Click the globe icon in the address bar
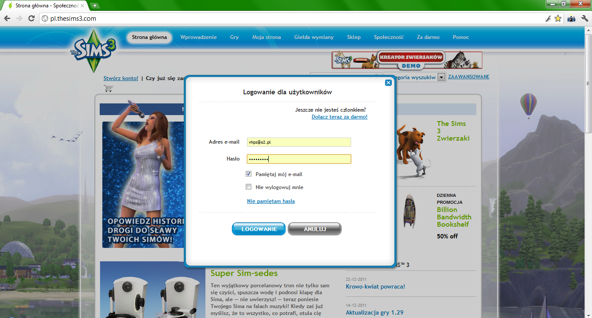This screenshot has height=318, width=592. [x=45, y=19]
